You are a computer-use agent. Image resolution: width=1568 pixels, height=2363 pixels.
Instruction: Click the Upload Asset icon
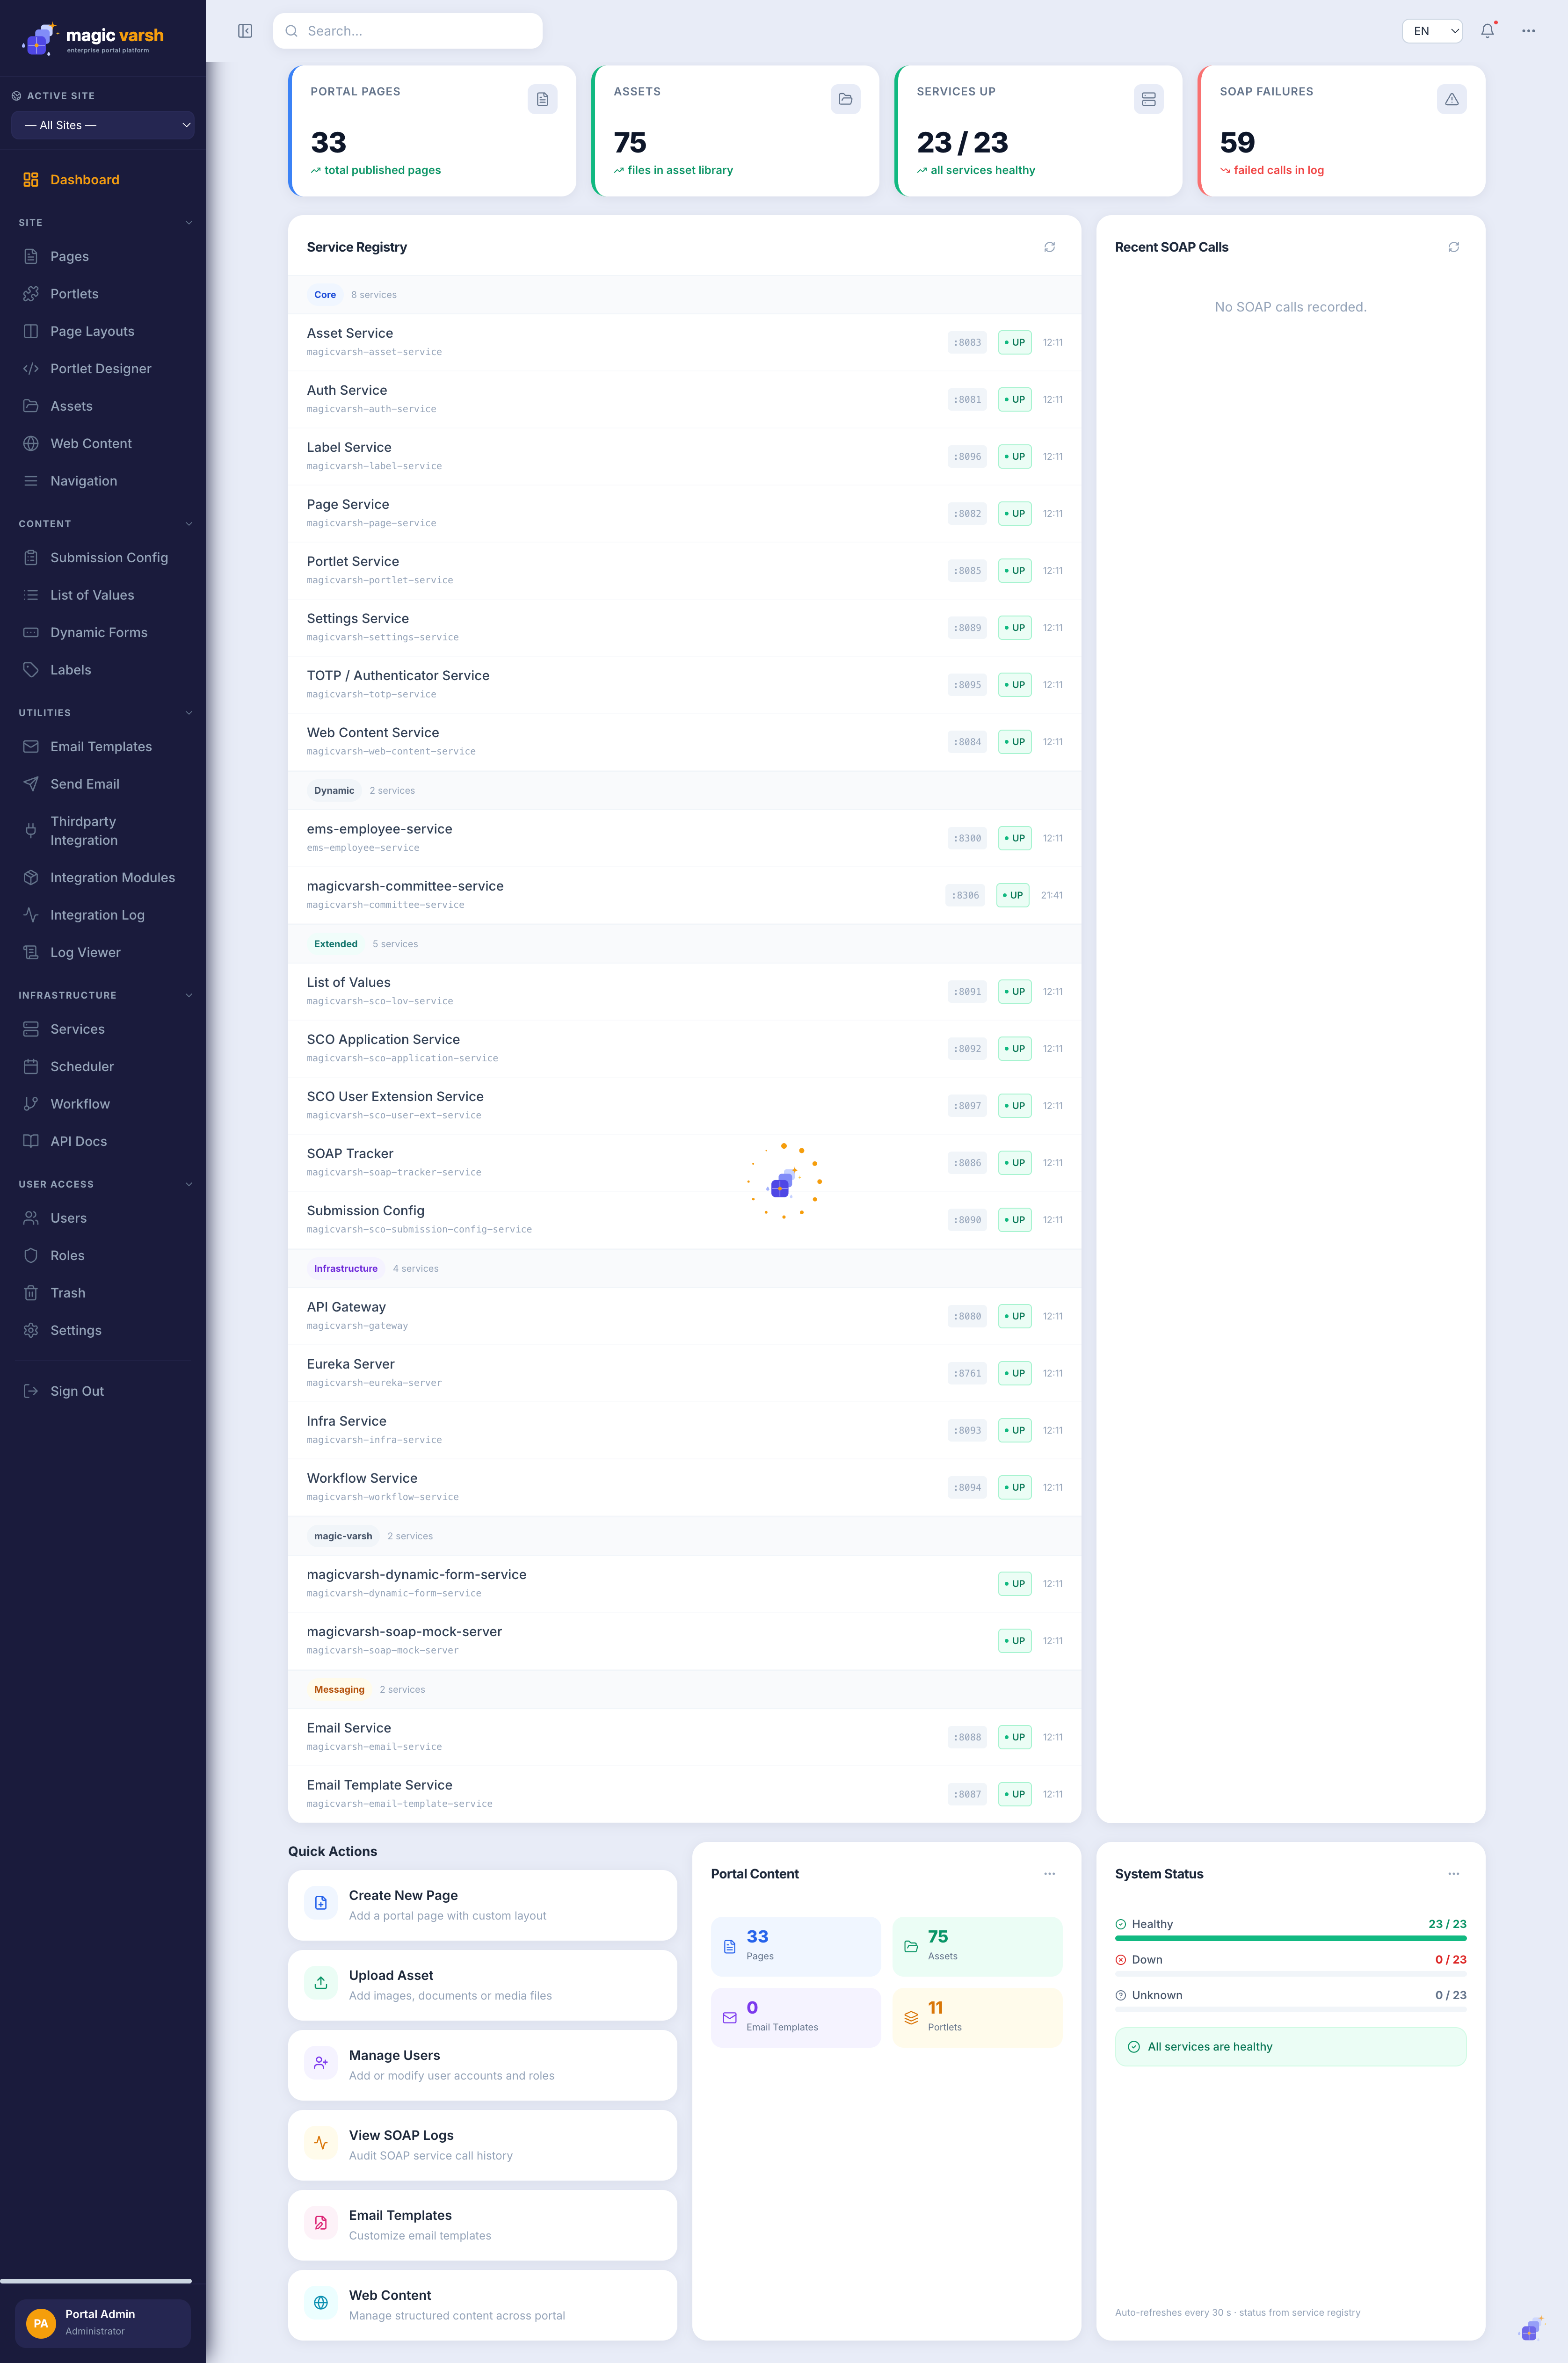coord(321,1983)
